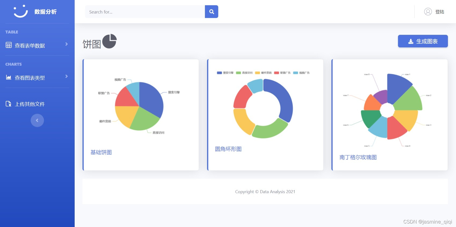Viewport: 456px width, 227px height.
Task: Click the rose 2 label on rose chart
Action: pos(428,95)
